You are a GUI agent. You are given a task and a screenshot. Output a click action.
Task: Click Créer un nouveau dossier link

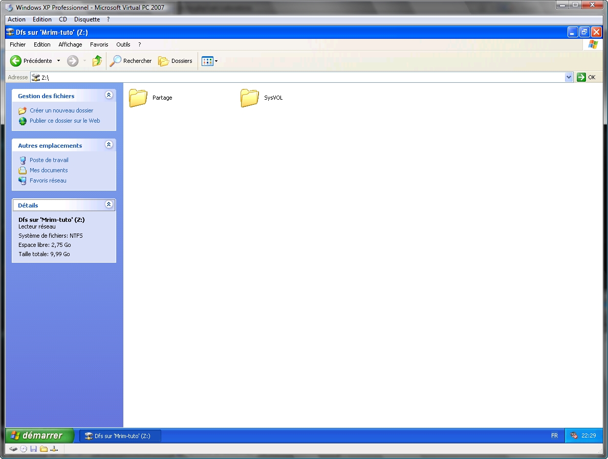click(61, 110)
